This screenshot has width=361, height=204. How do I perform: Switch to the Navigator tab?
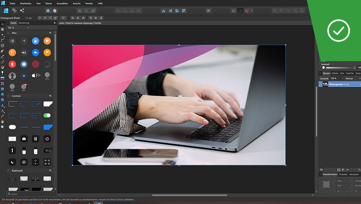(354, 174)
